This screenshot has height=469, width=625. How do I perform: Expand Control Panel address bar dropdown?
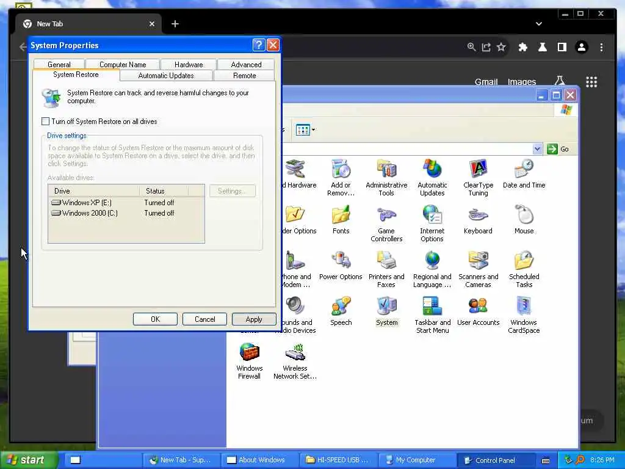[x=537, y=149]
